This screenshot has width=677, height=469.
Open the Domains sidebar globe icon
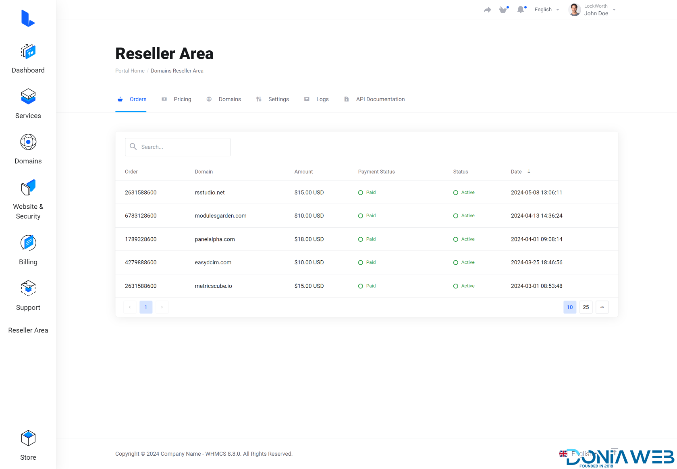click(28, 142)
